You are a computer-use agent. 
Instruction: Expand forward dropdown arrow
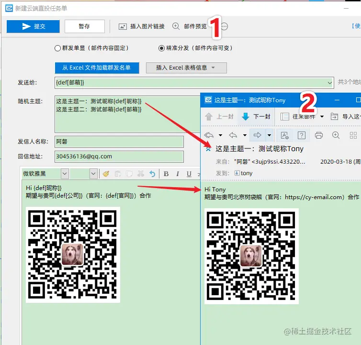pyautogui.click(x=269, y=135)
